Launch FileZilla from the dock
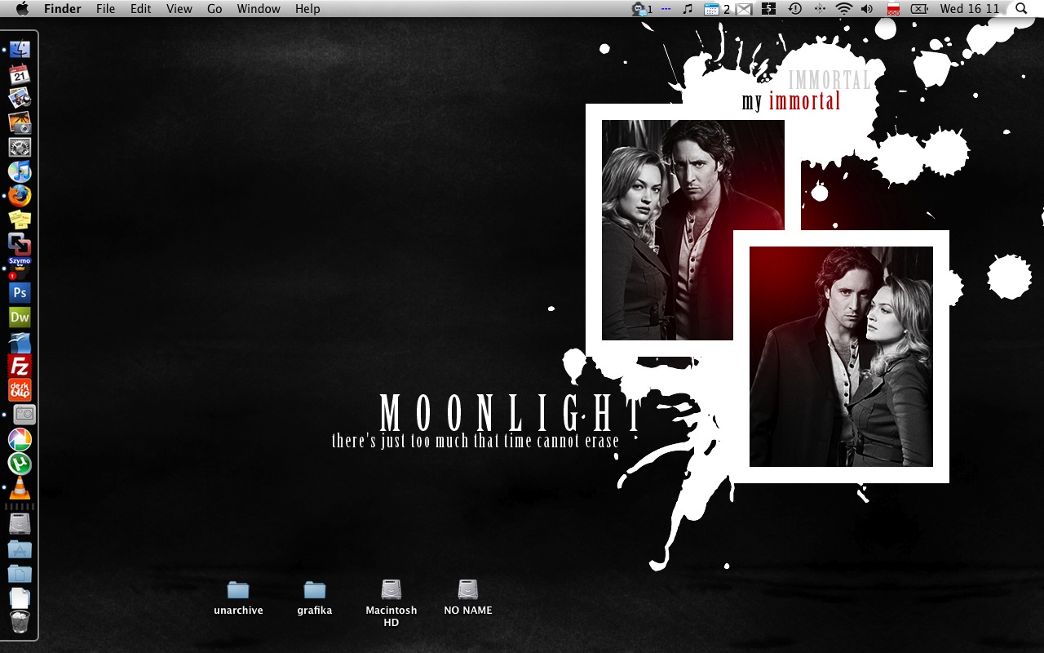This screenshot has width=1044, height=653. click(x=20, y=365)
